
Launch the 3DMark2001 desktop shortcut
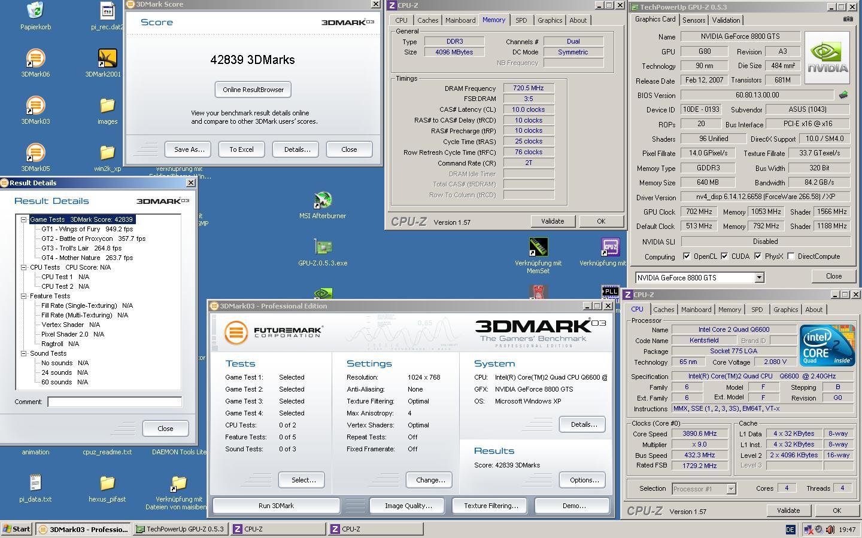pyautogui.click(x=107, y=58)
